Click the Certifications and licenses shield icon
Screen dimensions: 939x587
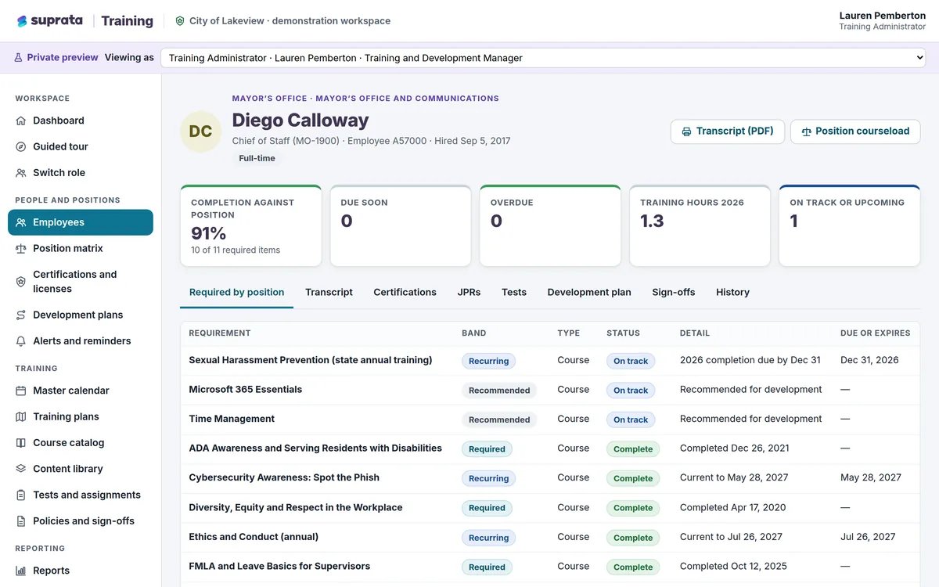click(21, 282)
